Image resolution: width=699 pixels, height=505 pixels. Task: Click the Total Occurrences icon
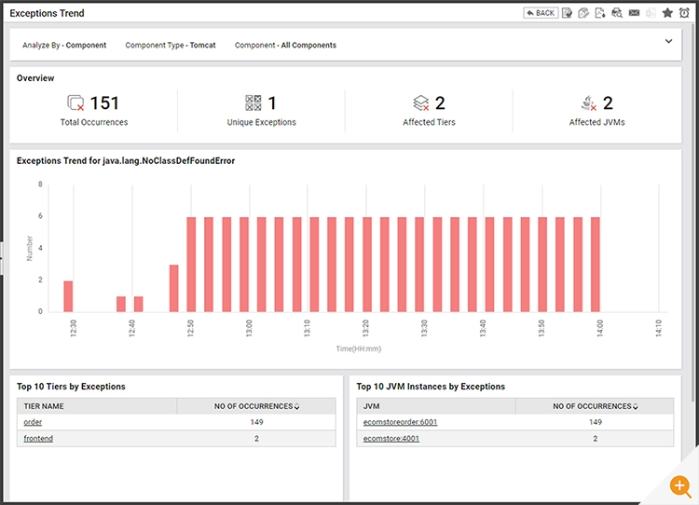[x=75, y=103]
